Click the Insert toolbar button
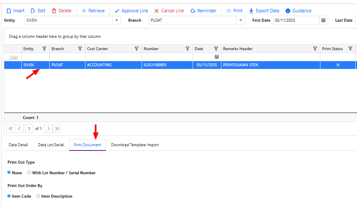The image size is (357, 207). tap(15, 11)
